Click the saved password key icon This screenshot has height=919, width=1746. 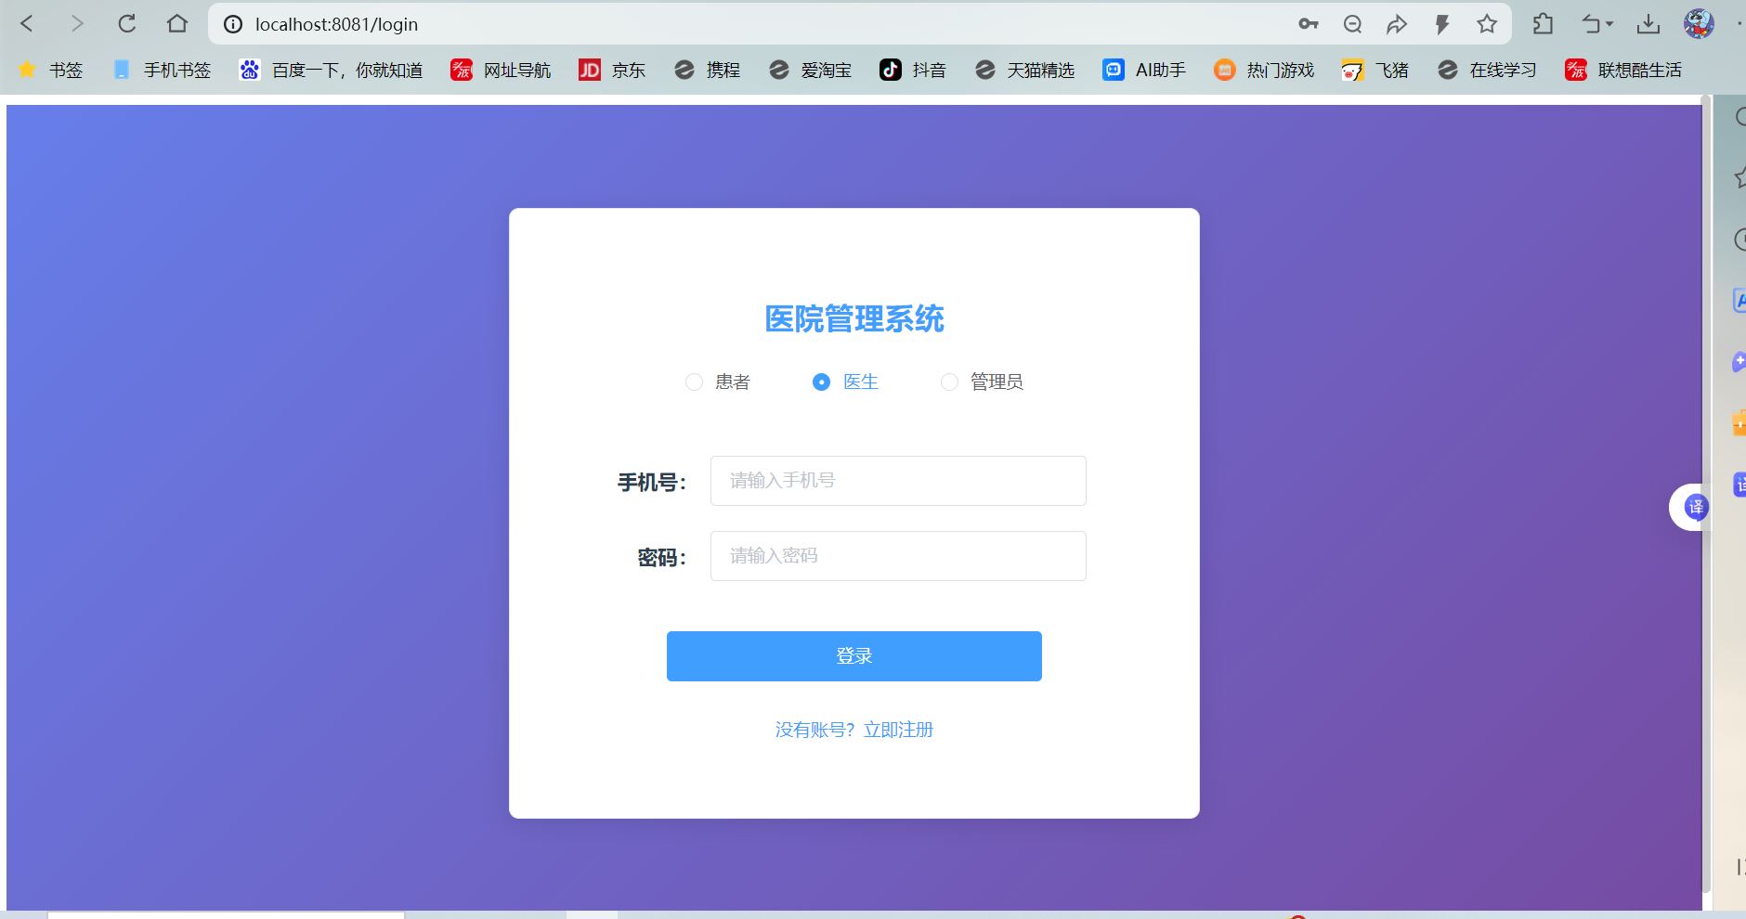click(x=1309, y=24)
